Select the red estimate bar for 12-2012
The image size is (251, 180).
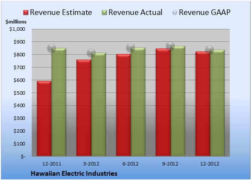pyautogui.click(x=203, y=104)
